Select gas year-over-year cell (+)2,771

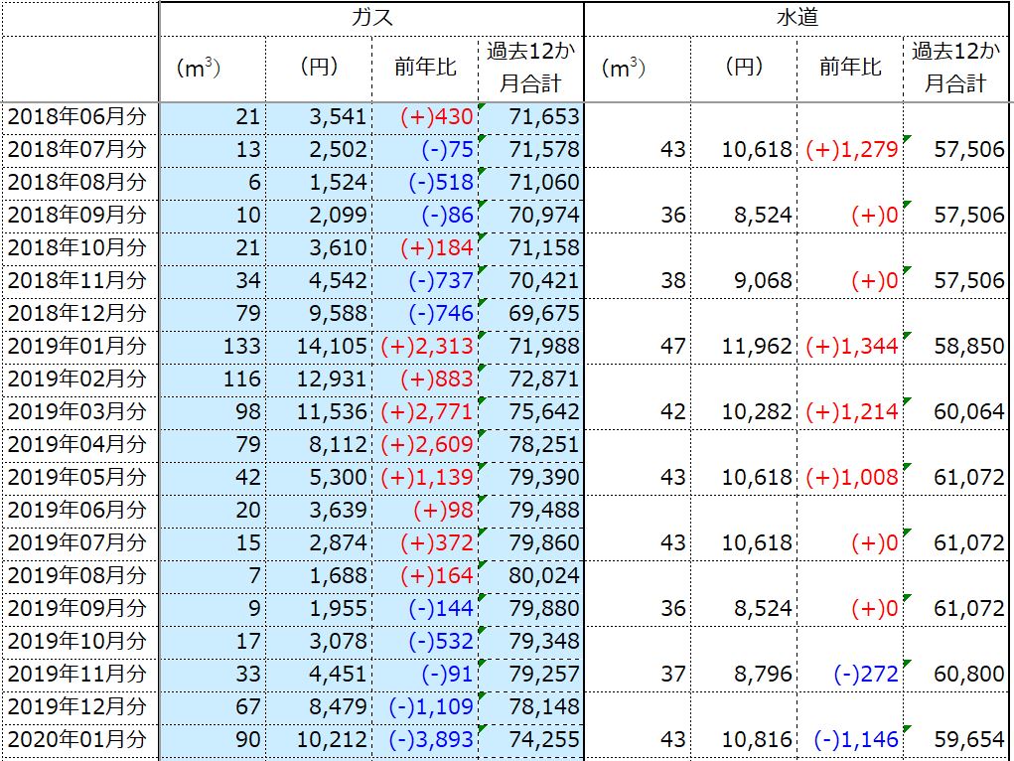pos(425,413)
